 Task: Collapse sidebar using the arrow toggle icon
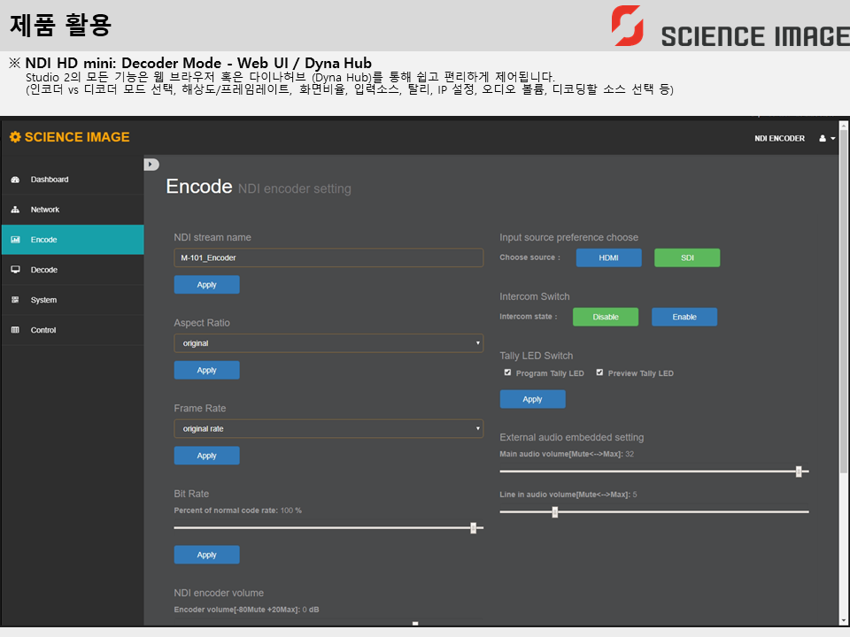[x=151, y=165]
